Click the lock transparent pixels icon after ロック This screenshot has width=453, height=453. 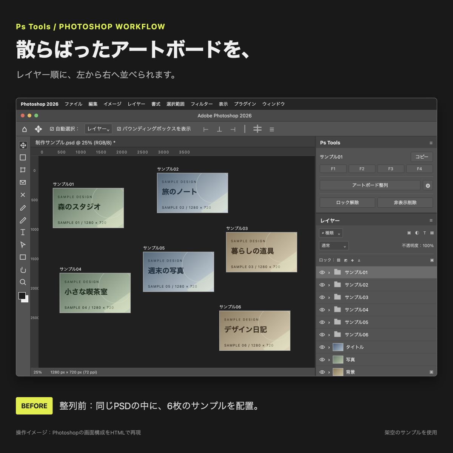(x=339, y=260)
